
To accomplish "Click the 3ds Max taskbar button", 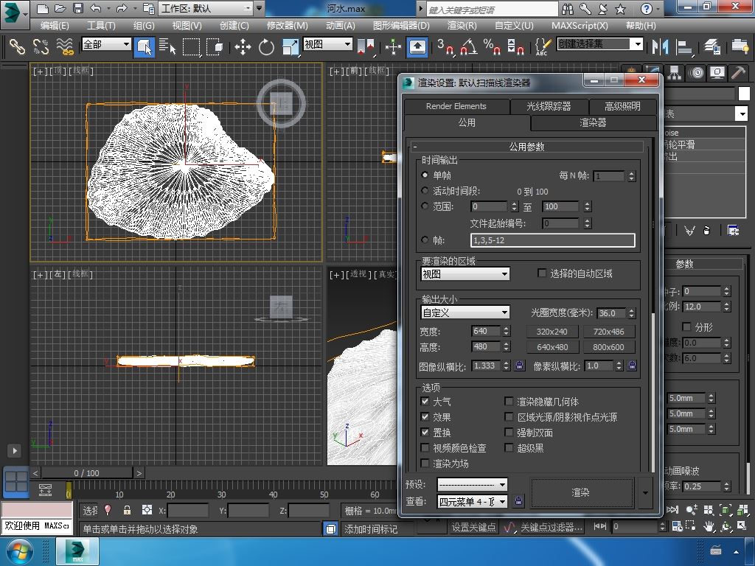I will [77, 551].
